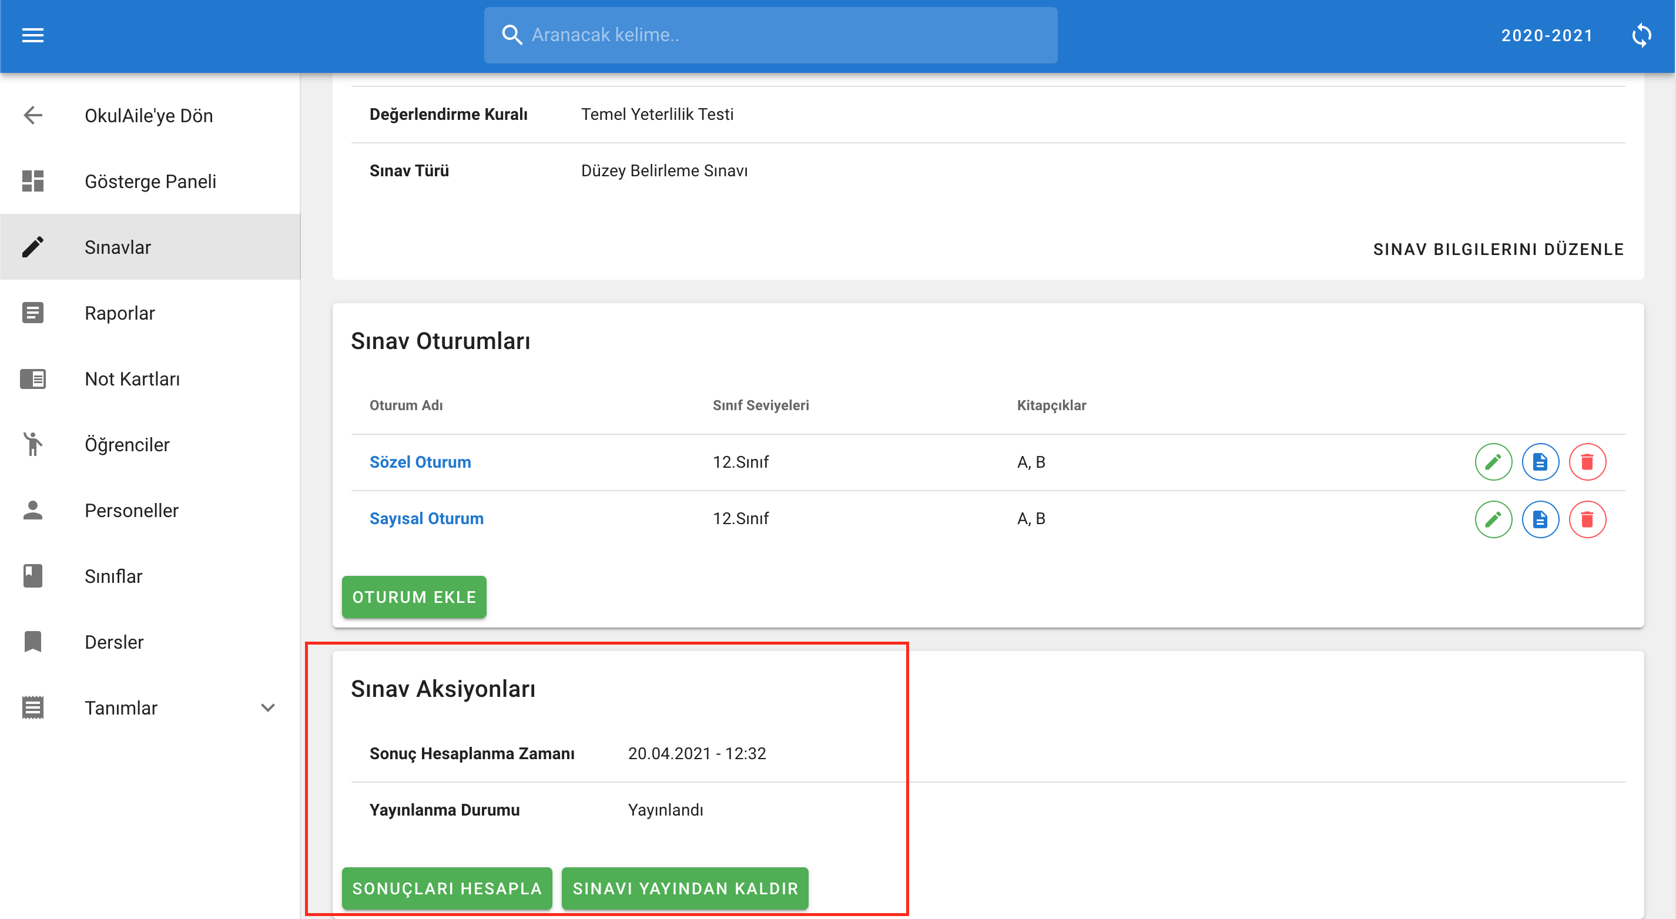
Task: Click the Sınav Türü label
Action: 409,170
